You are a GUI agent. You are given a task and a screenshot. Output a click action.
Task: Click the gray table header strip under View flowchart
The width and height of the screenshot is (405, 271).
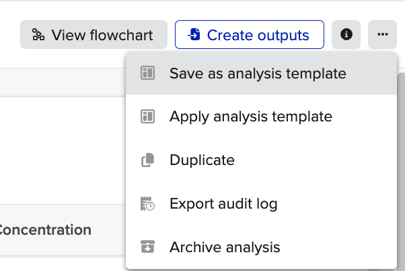(x=63, y=83)
